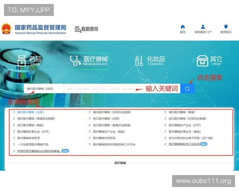Click the icon beside 医疗器械分类目录
This screenshot has height=191, width=239.
click(x=90, y=138)
